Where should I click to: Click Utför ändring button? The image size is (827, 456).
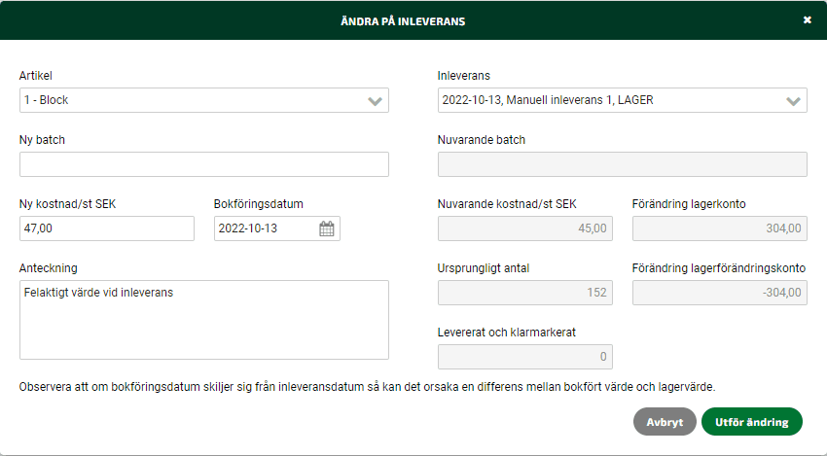point(751,422)
